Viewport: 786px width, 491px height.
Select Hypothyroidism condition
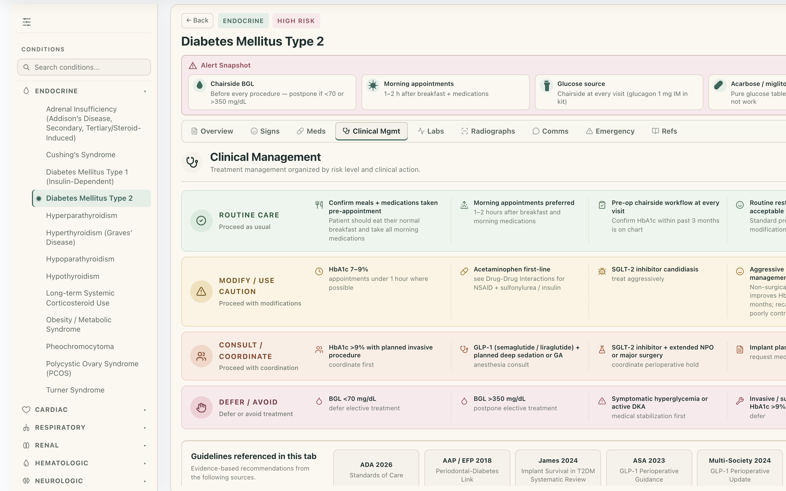pyautogui.click(x=91, y=276)
